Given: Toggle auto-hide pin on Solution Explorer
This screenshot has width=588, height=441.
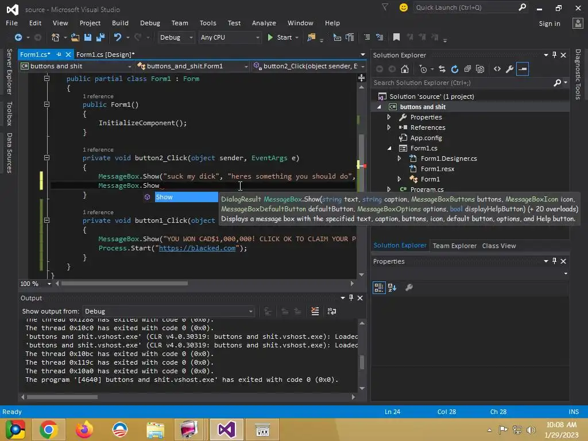Looking at the screenshot, I should pyautogui.click(x=554, y=55).
